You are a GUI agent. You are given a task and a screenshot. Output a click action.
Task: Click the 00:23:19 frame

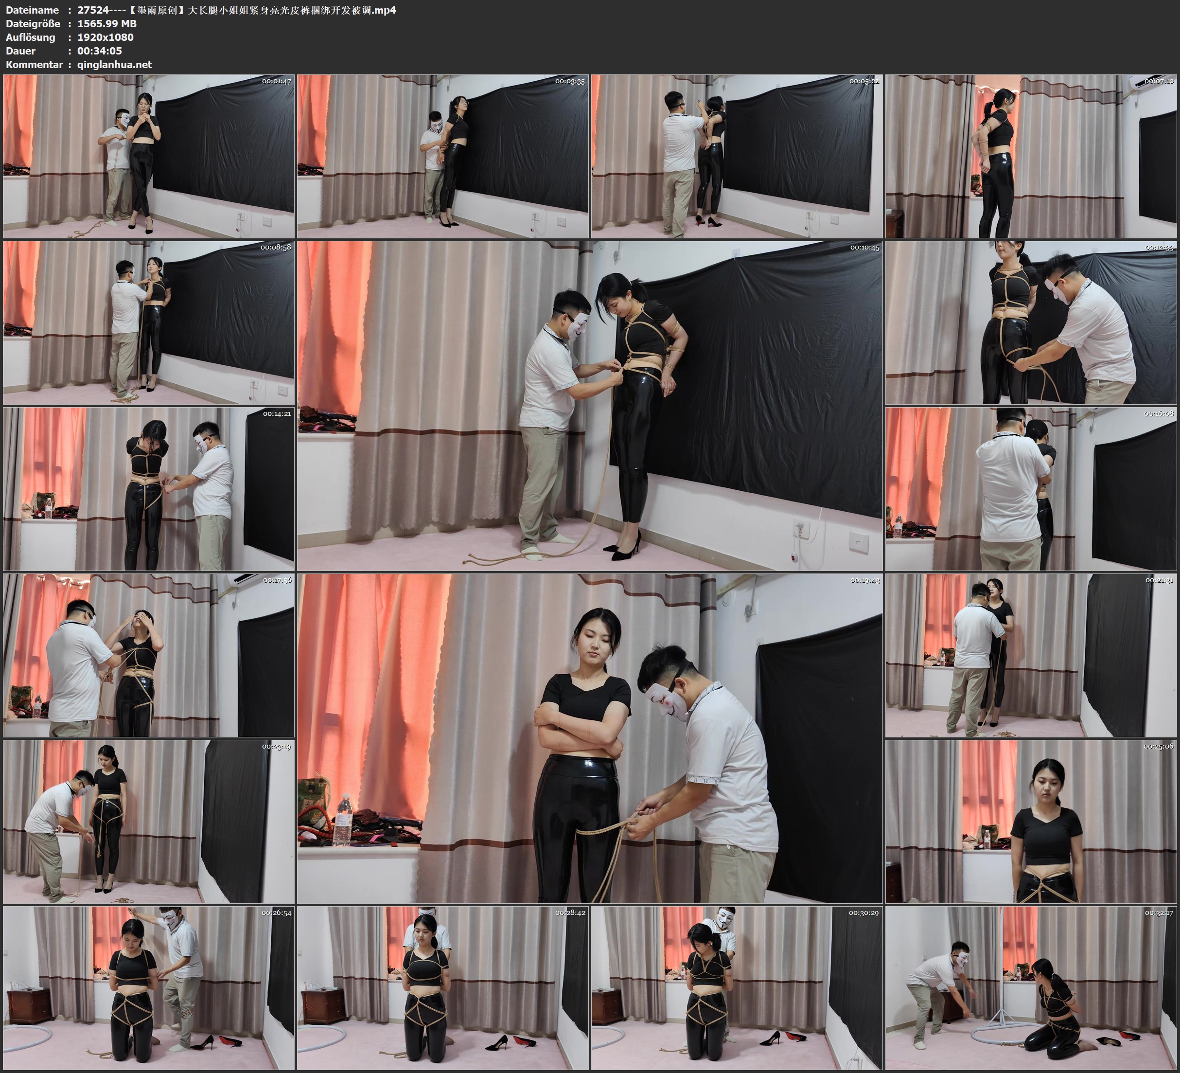(149, 822)
